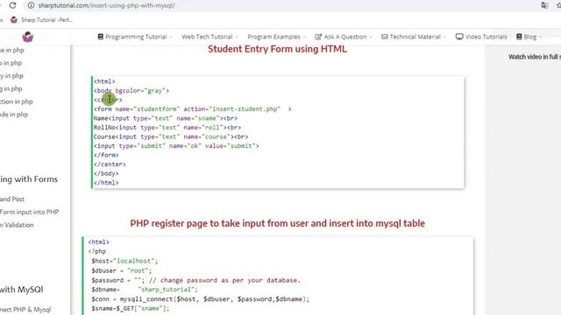Open the sidebar link ending 'and Post'
This screenshot has height=315, width=561.
point(12,199)
